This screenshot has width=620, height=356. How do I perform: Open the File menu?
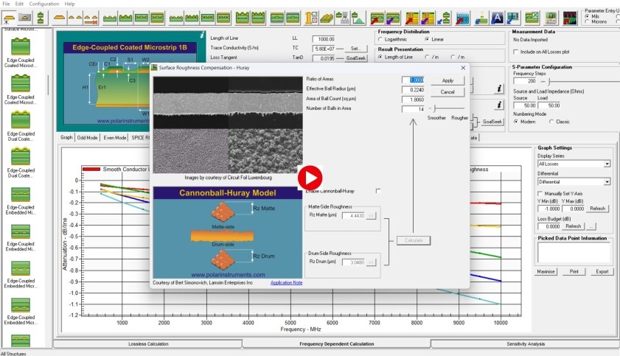click(7, 4)
